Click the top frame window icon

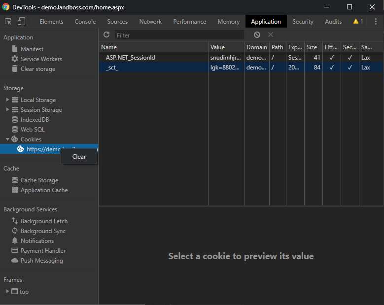point(15,291)
